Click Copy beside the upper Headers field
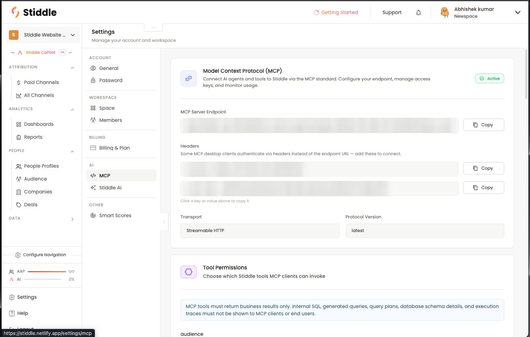Viewport: 530px width, 337px height. coord(483,168)
